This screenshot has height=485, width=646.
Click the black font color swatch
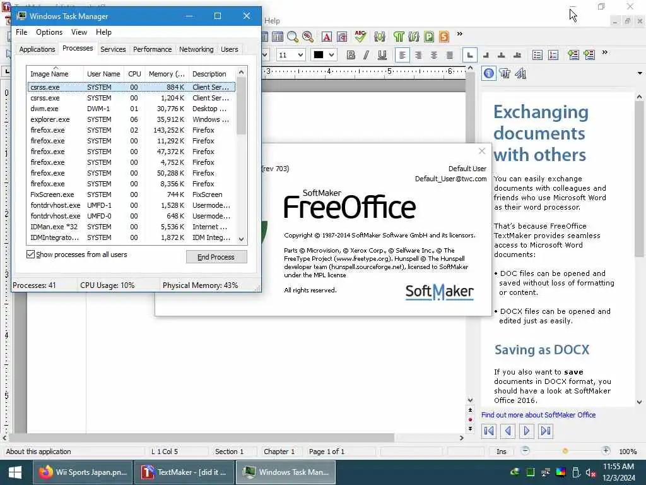tap(319, 55)
